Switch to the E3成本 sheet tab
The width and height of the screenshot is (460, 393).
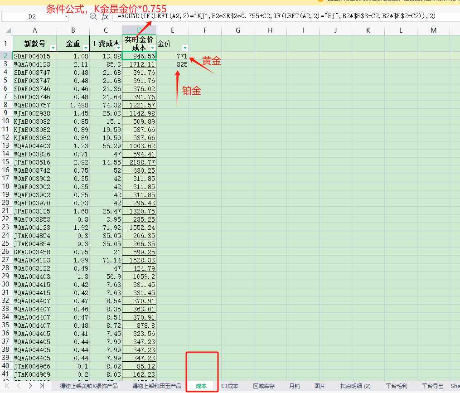tap(230, 386)
